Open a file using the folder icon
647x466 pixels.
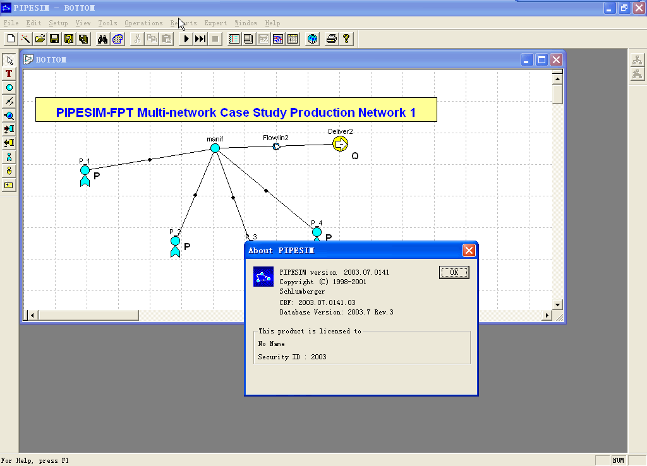tap(40, 39)
